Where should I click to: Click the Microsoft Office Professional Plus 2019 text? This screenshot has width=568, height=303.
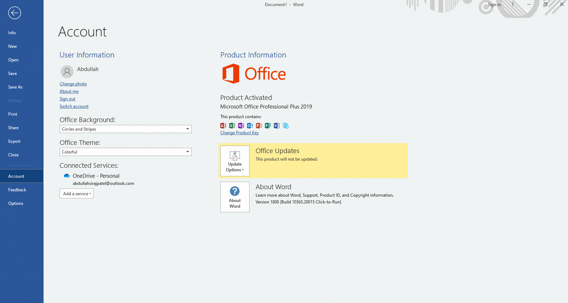266,107
